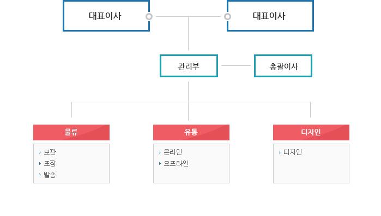Click the arrow bullet beside 포장
The image size is (381, 216).
[x=40, y=163]
